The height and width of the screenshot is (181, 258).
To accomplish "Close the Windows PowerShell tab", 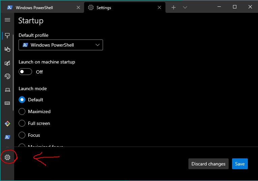I will [x=78, y=7].
